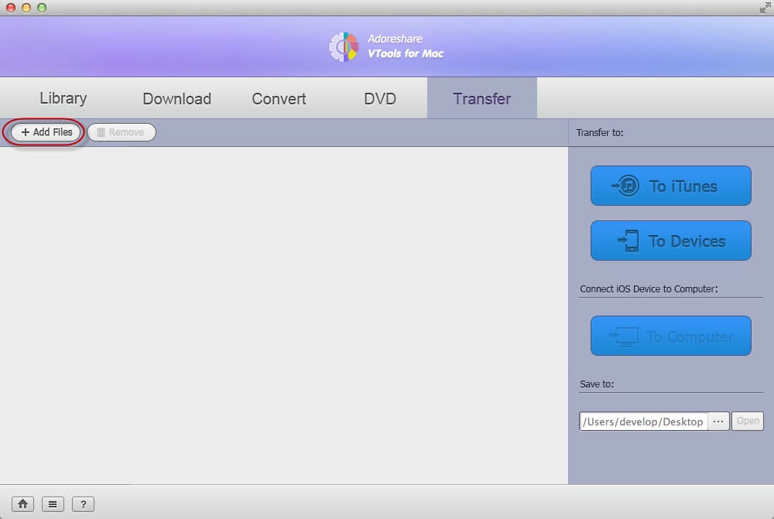Browse save path with the ellipsis button
The width and height of the screenshot is (774, 519).
[x=718, y=422]
